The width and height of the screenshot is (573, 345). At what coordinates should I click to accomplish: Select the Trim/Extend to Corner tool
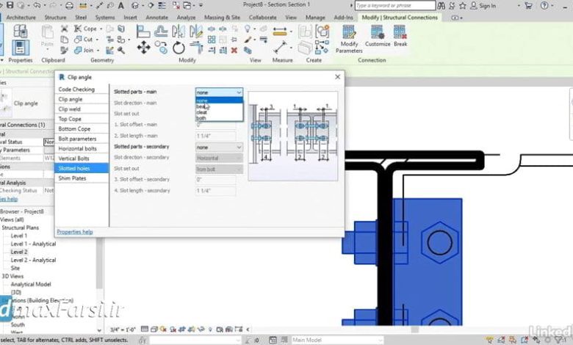196,48
